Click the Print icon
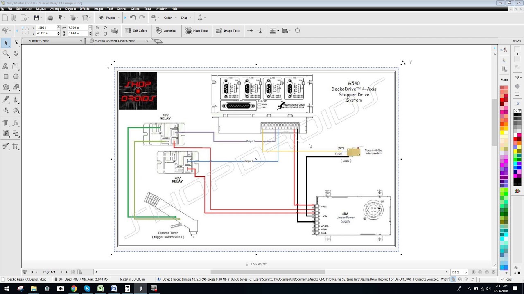Viewport: 524px width, 294px height. 50,18
